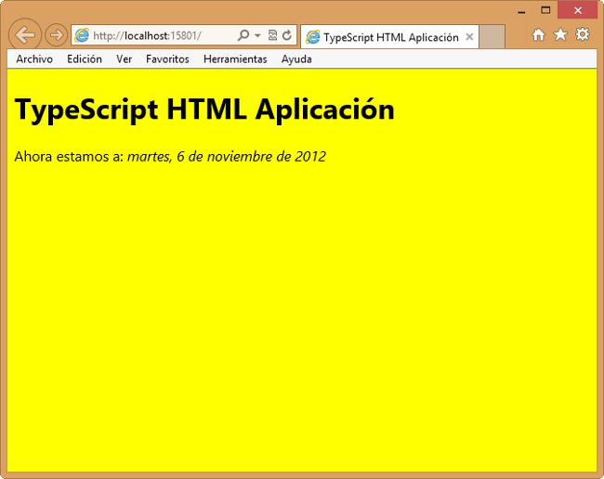
Task: Click the Internet Explorer icon in address bar
Action: (82, 35)
